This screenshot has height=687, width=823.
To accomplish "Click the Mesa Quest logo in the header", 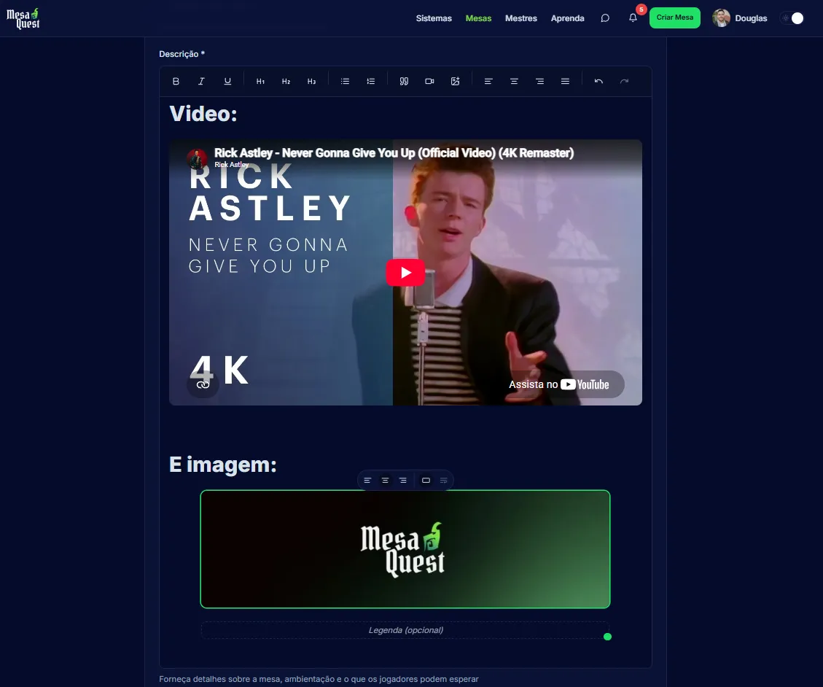I will pos(23,18).
